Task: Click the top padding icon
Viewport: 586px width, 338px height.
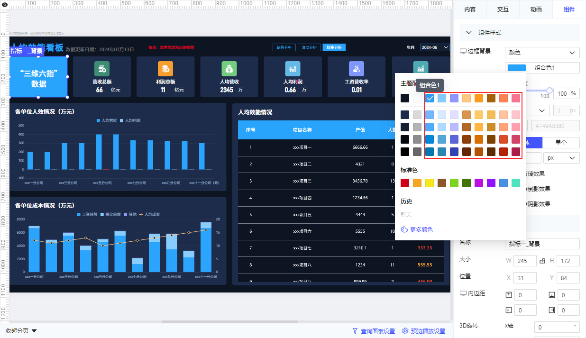Action: [509, 295]
